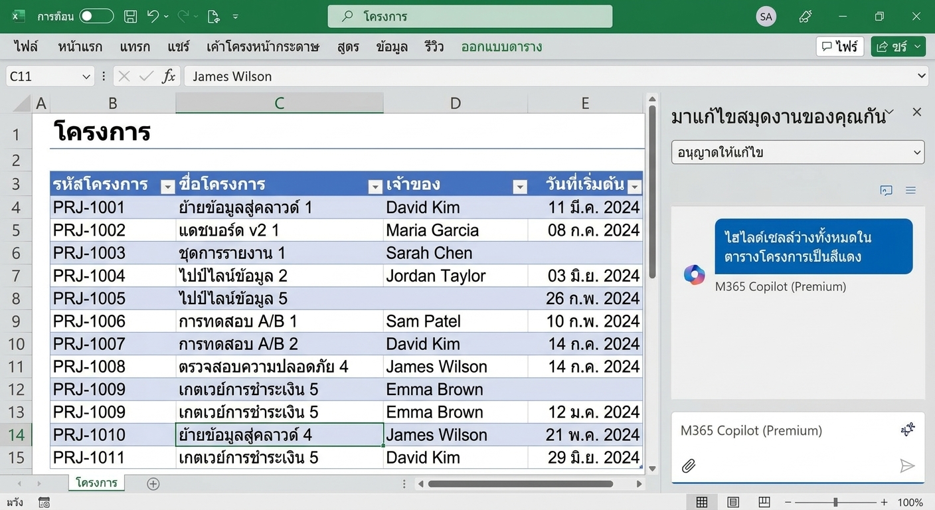This screenshot has height=510, width=935.
Task: Click the pen icon next to the avatar
Action: point(806,17)
